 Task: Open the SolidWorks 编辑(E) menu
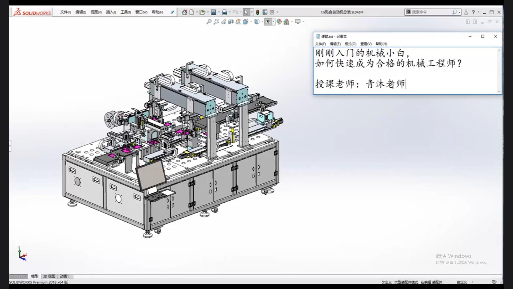tap(81, 12)
